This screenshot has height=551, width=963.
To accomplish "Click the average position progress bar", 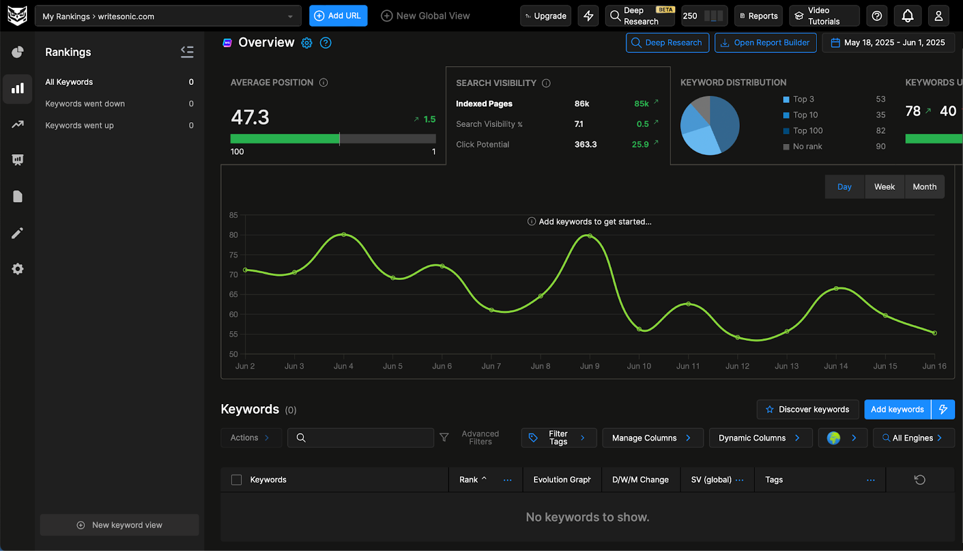I will (x=333, y=139).
